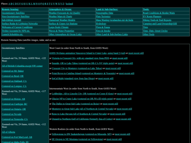
Task: Open the Hydrology link
Action: pyautogui.click(x=101, y=24)
